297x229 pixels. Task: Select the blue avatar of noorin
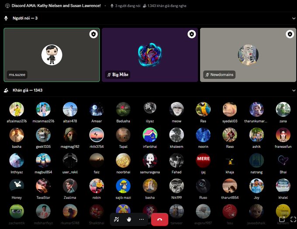(x=203, y=135)
